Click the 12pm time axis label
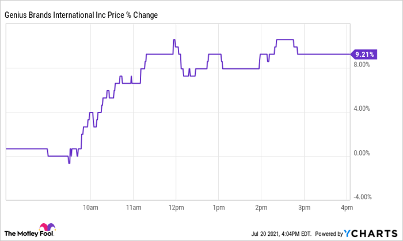 (175, 207)
